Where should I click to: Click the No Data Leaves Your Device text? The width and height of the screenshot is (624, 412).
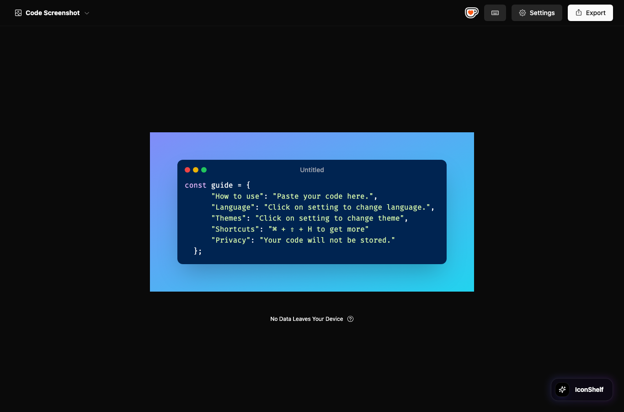(307, 319)
